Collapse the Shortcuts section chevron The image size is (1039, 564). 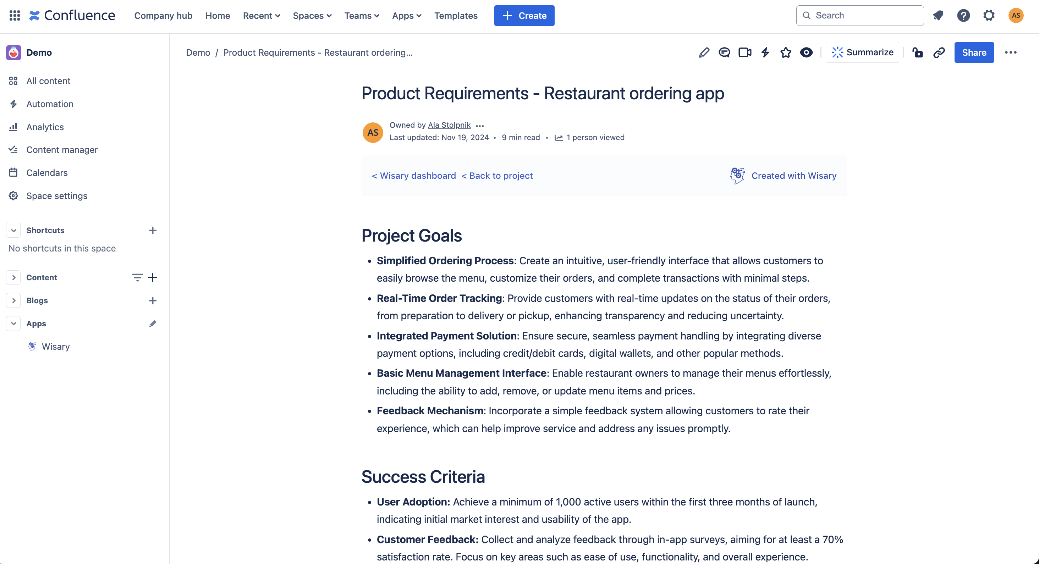[x=13, y=230]
